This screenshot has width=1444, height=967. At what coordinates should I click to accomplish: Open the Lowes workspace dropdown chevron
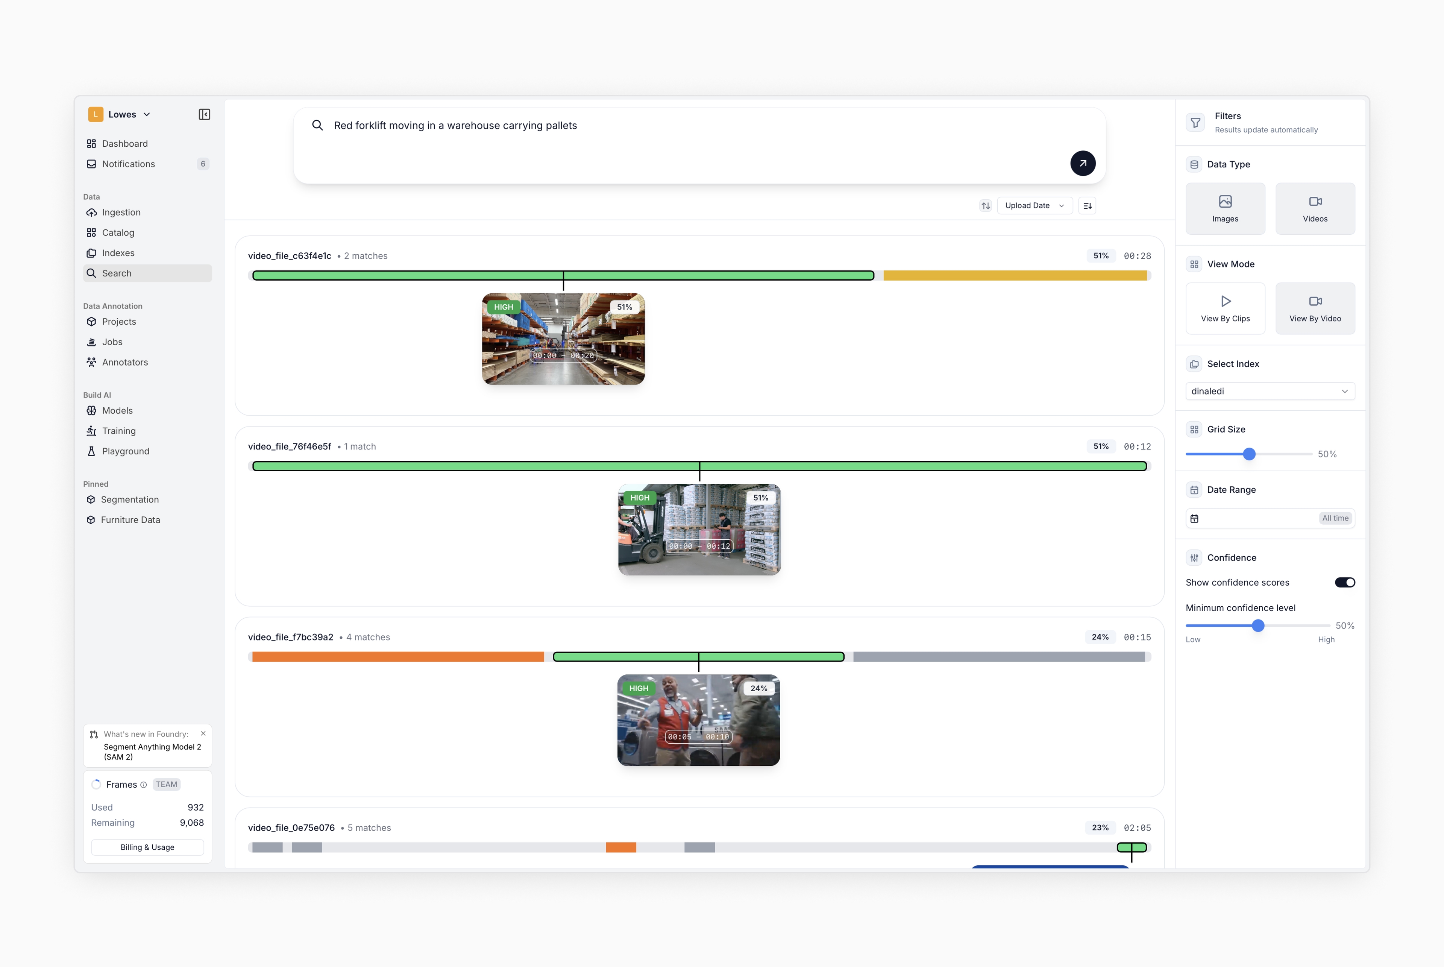pos(147,115)
